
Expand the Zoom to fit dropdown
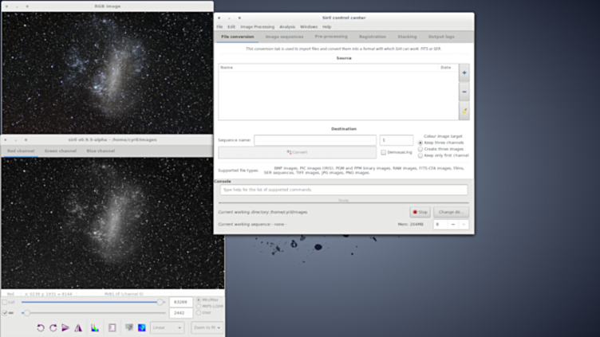(x=205, y=327)
